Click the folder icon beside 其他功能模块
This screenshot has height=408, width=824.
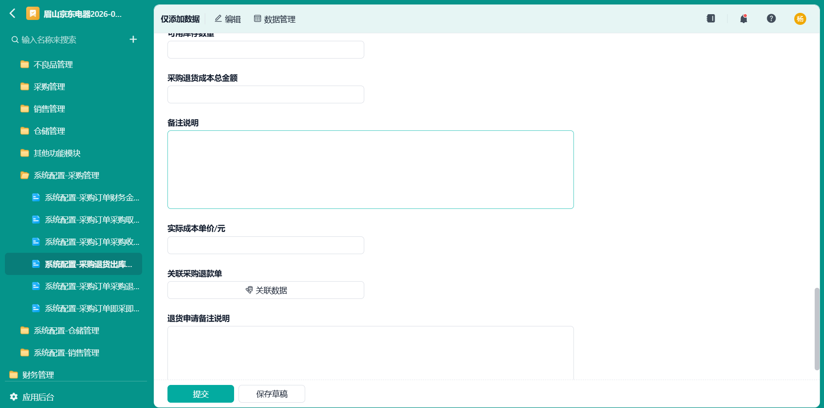tap(25, 153)
